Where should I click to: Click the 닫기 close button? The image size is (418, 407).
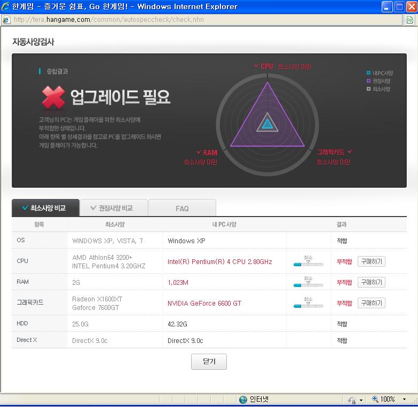(209, 362)
